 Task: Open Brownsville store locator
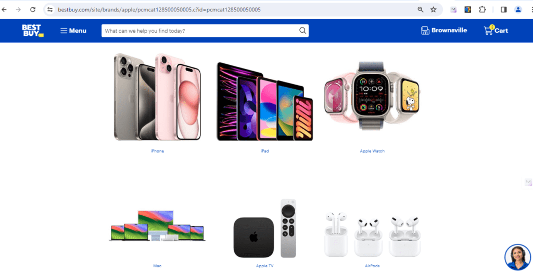444,30
